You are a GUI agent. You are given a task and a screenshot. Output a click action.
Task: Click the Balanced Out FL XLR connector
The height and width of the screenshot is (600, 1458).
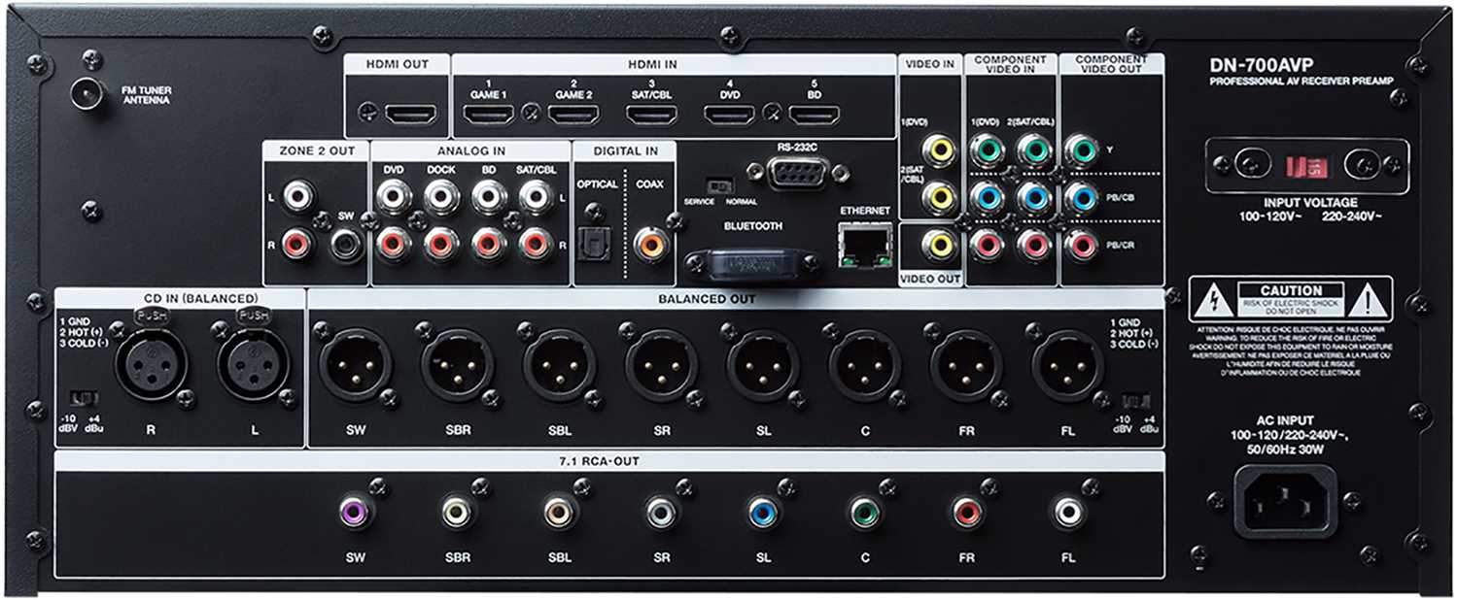1068,366
